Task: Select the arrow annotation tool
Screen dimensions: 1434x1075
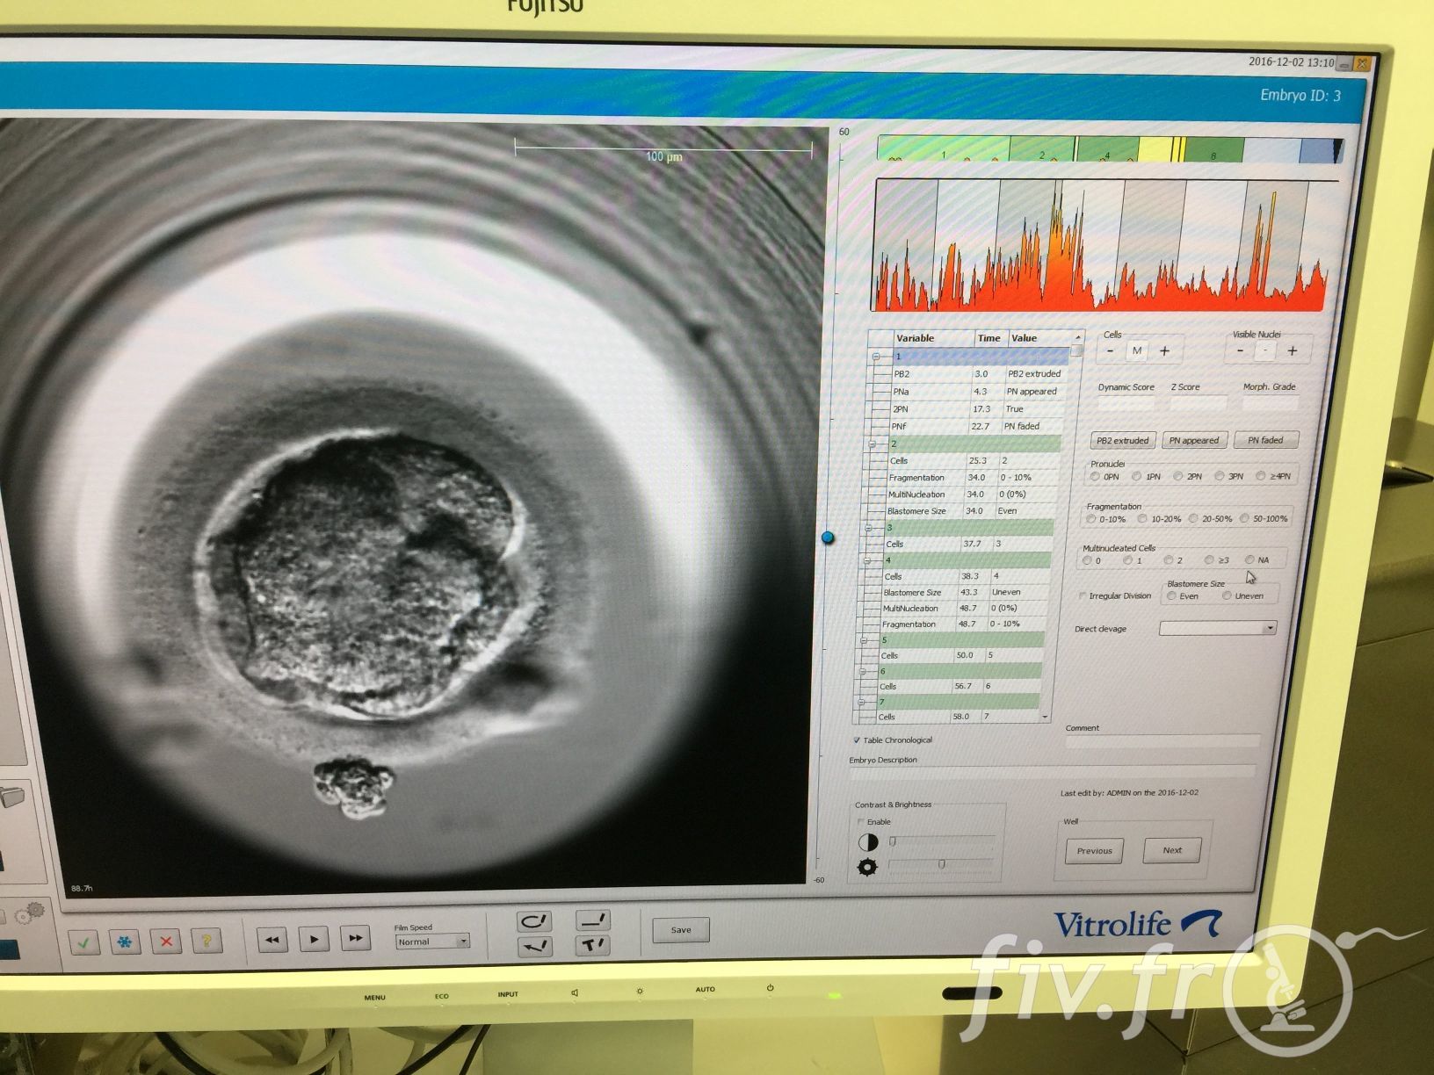Action: (x=534, y=947)
